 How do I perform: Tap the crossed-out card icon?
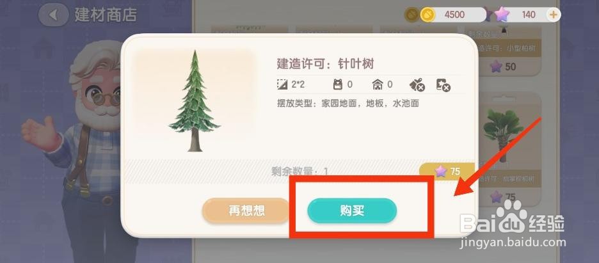(x=443, y=85)
